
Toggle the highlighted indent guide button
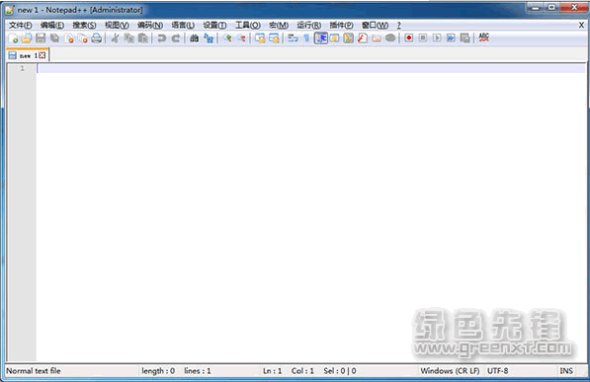321,38
